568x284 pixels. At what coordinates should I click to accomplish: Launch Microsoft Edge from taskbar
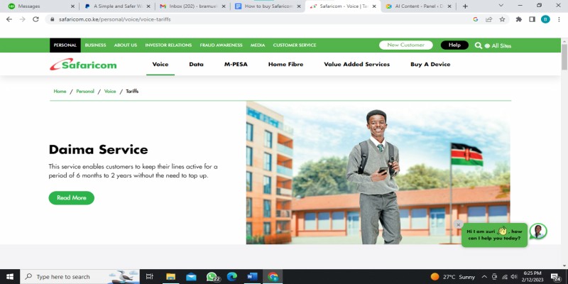tap(232, 277)
